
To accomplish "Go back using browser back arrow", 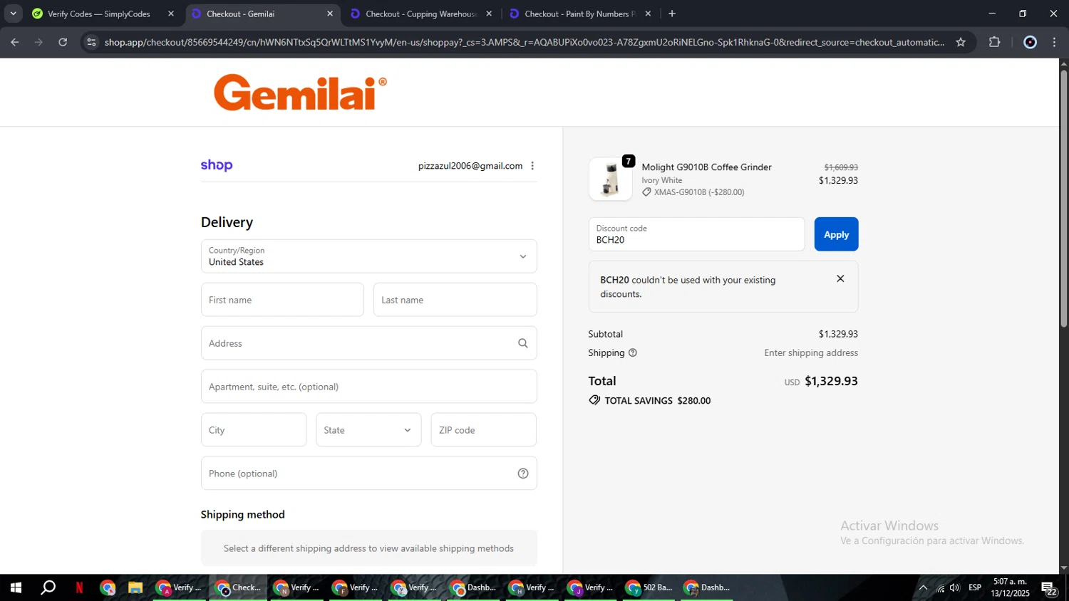I will coord(15,42).
